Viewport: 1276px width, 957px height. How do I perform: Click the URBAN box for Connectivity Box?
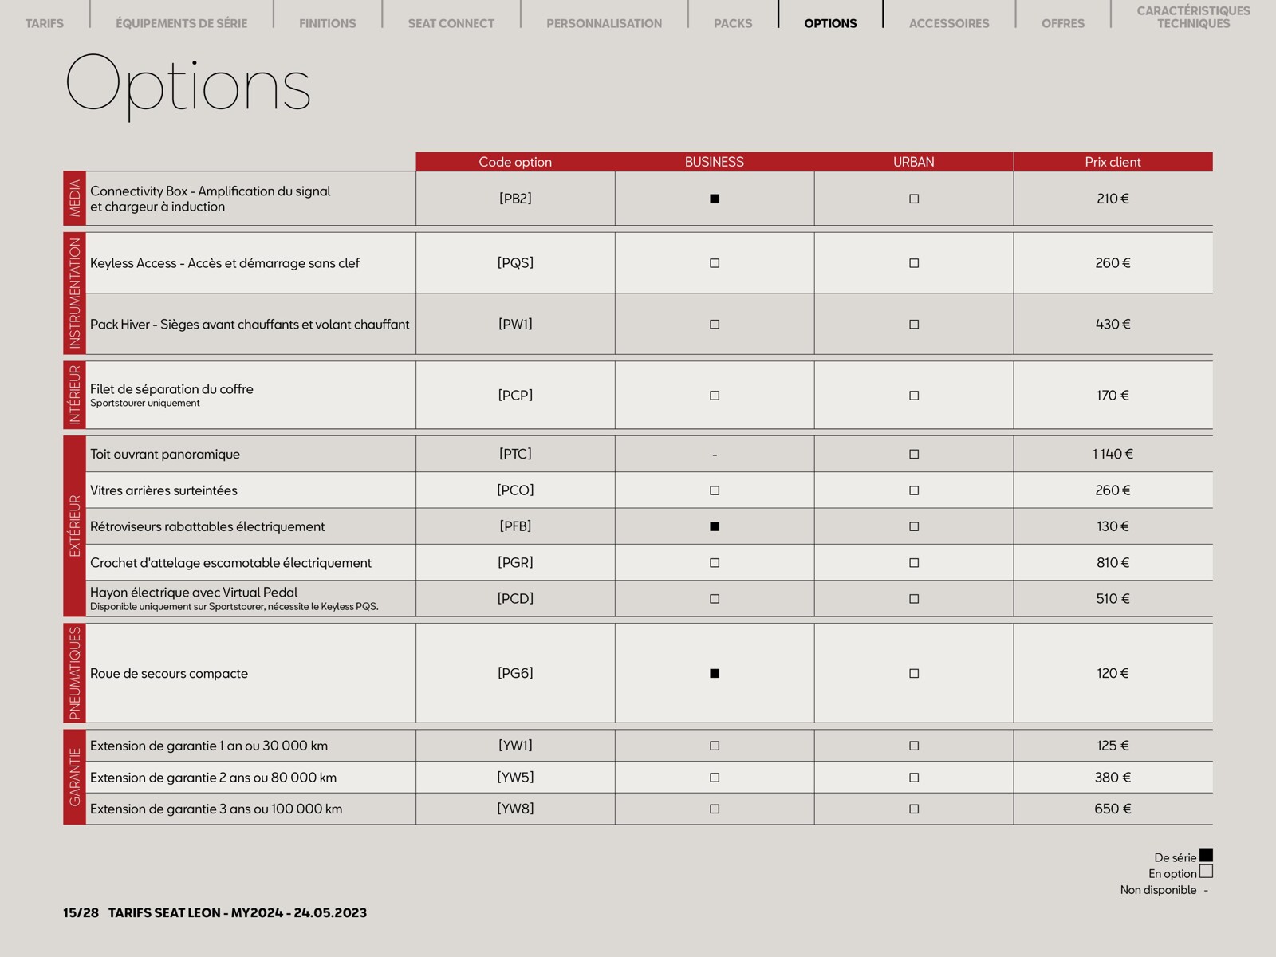pos(914,199)
